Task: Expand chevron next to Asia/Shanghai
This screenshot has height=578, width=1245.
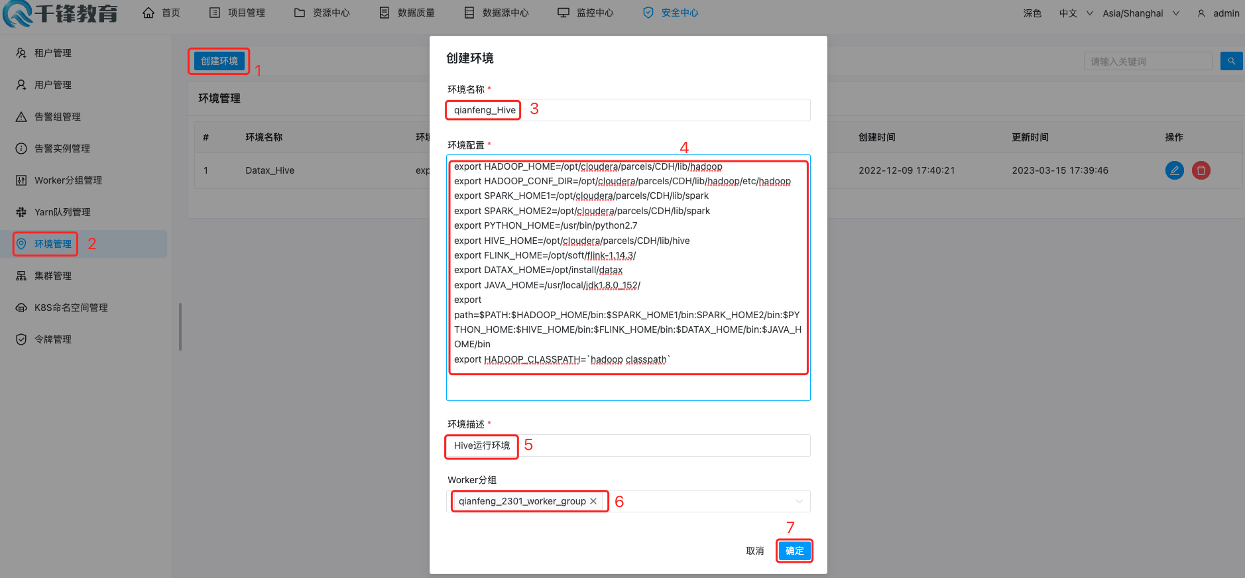Action: 1176,13
